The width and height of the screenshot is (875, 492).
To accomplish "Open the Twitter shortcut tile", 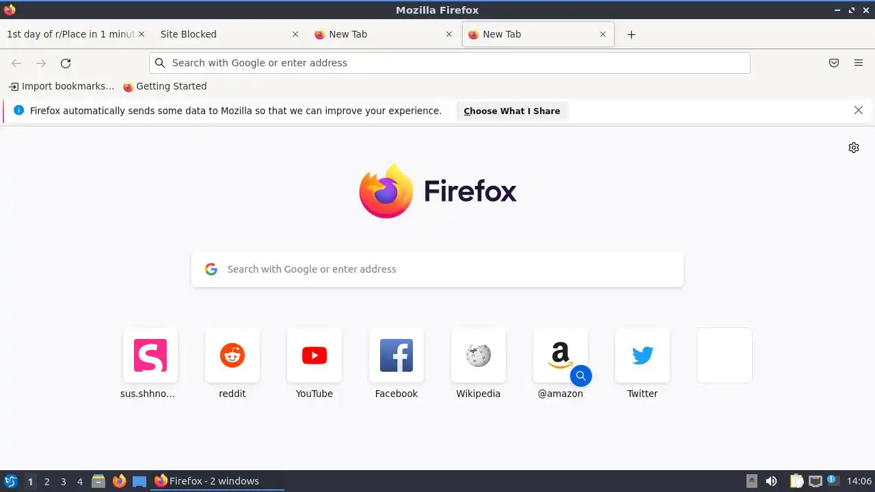I will pyautogui.click(x=643, y=355).
